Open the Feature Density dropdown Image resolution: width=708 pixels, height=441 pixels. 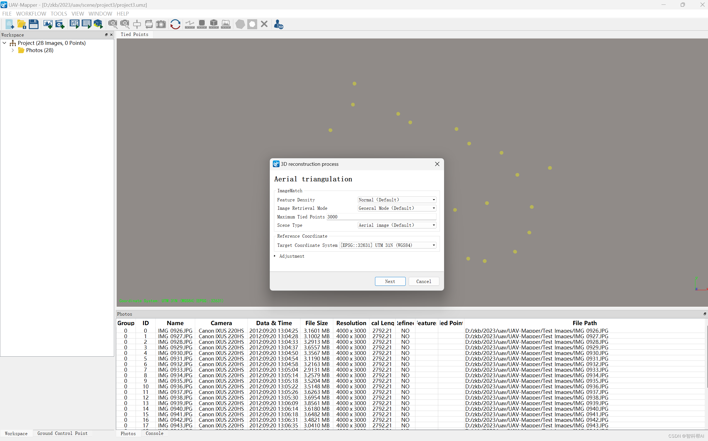pos(397,200)
